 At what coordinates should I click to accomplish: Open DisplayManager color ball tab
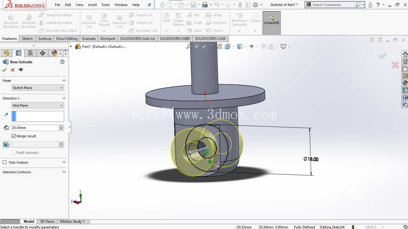pos(54,53)
